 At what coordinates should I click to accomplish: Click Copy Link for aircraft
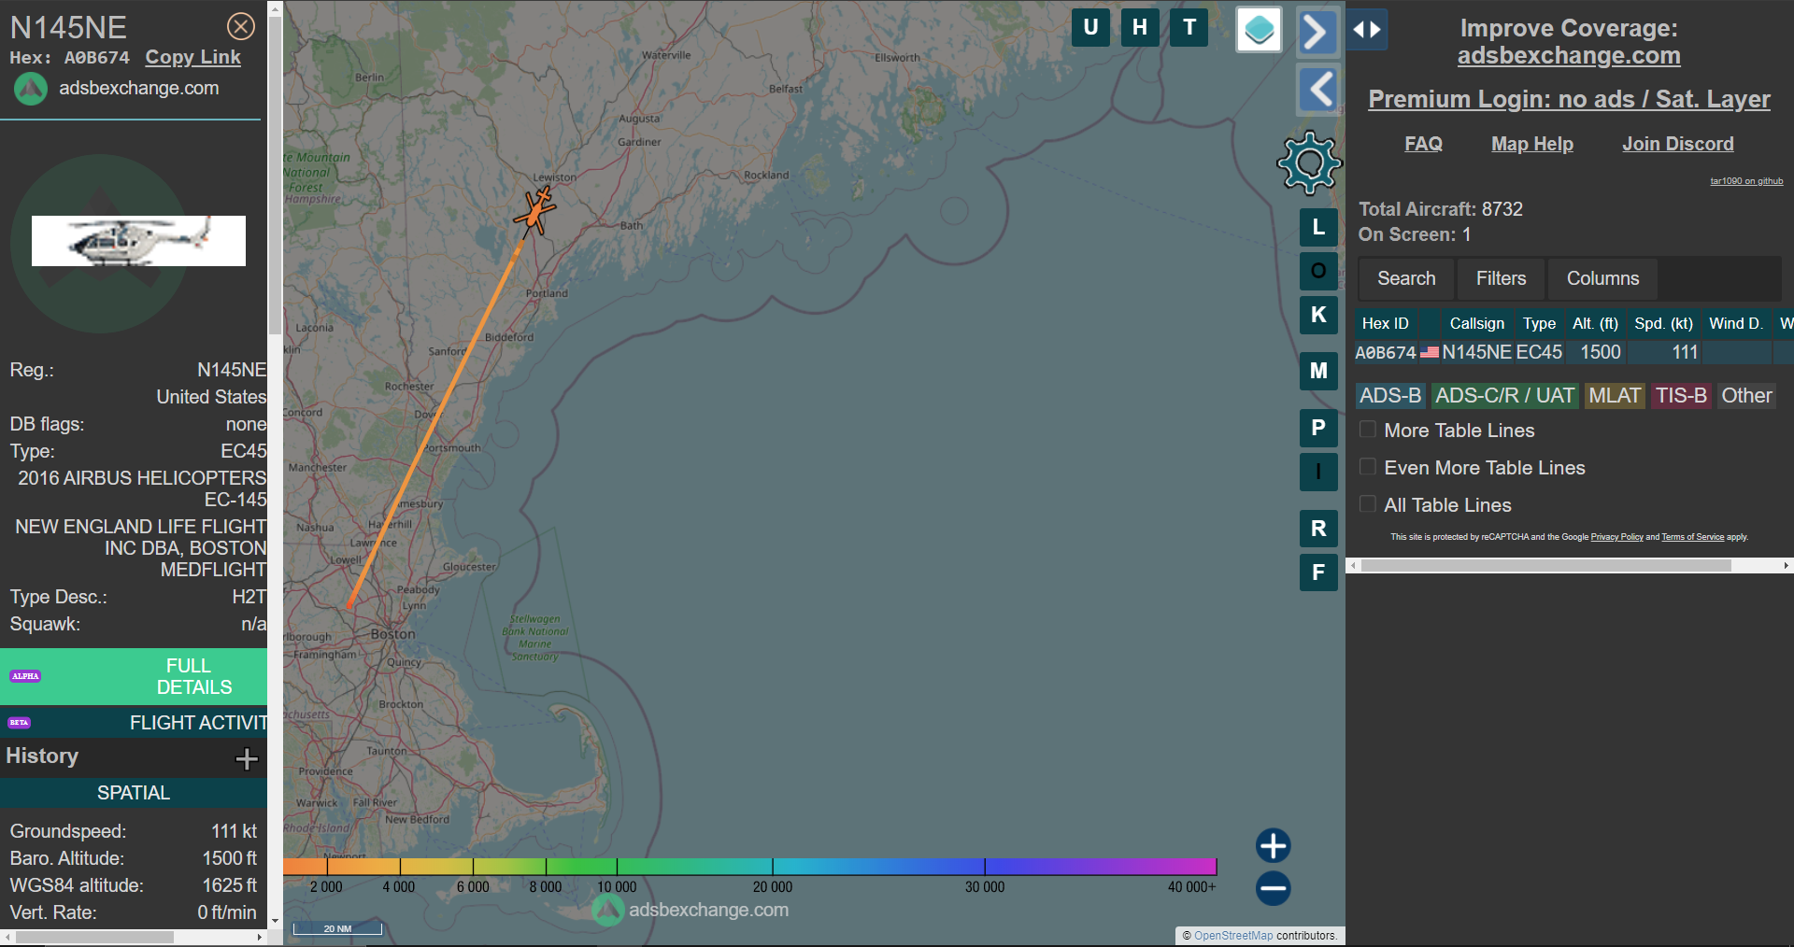(x=192, y=57)
